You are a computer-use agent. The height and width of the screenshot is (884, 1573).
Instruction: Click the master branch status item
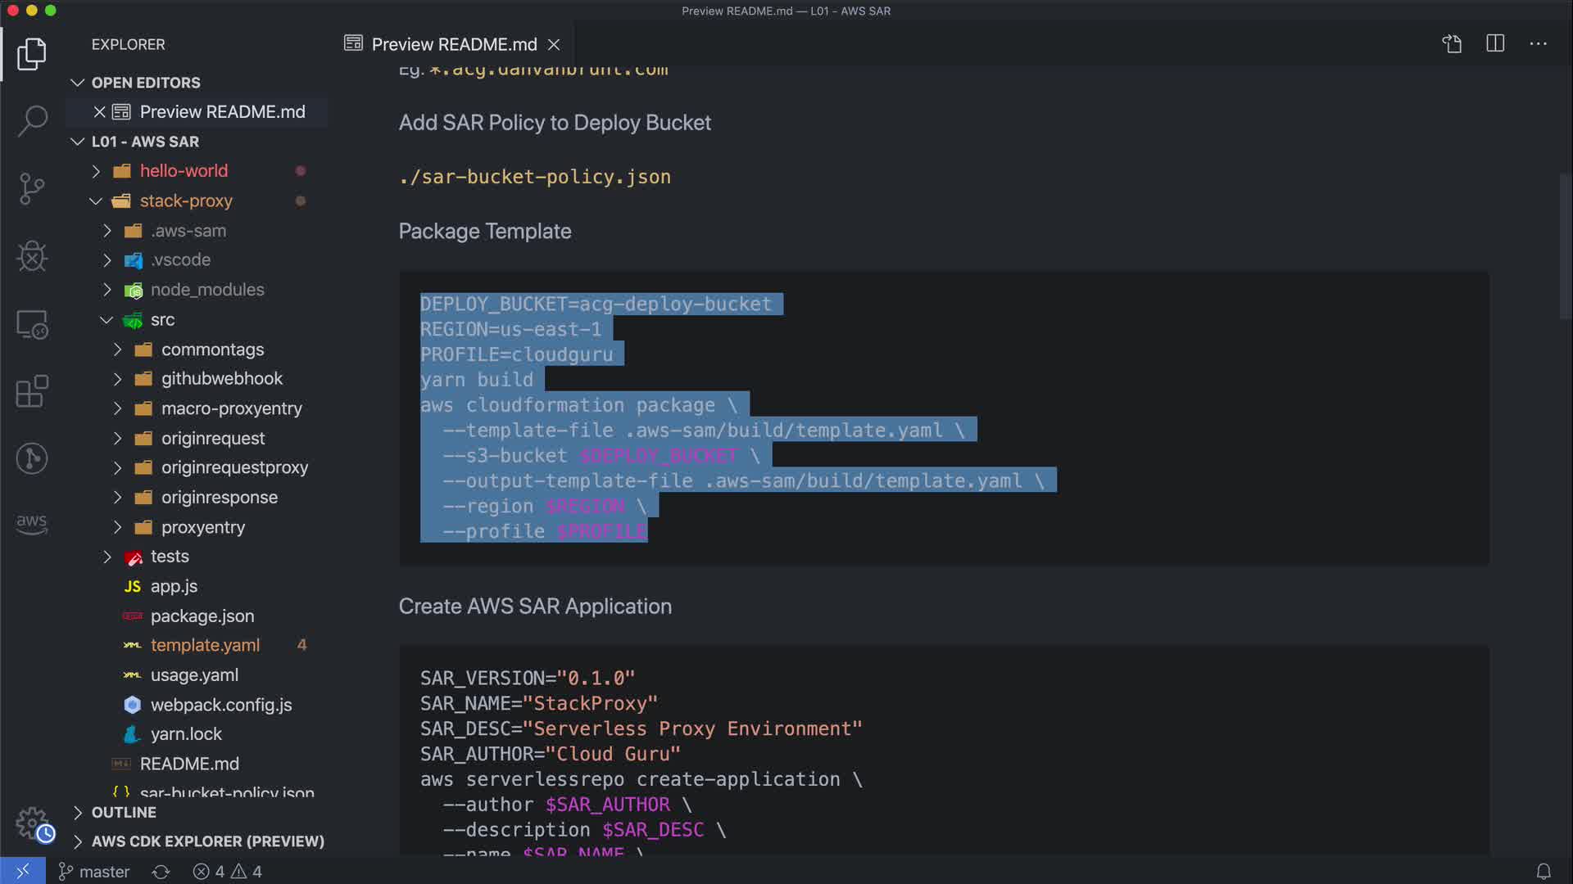pos(94,872)
